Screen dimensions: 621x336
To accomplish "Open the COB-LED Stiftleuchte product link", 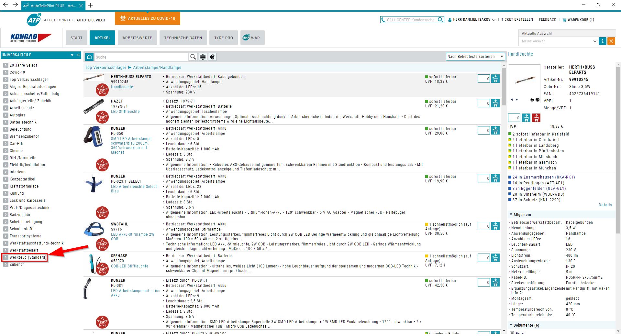I will 129,266.
